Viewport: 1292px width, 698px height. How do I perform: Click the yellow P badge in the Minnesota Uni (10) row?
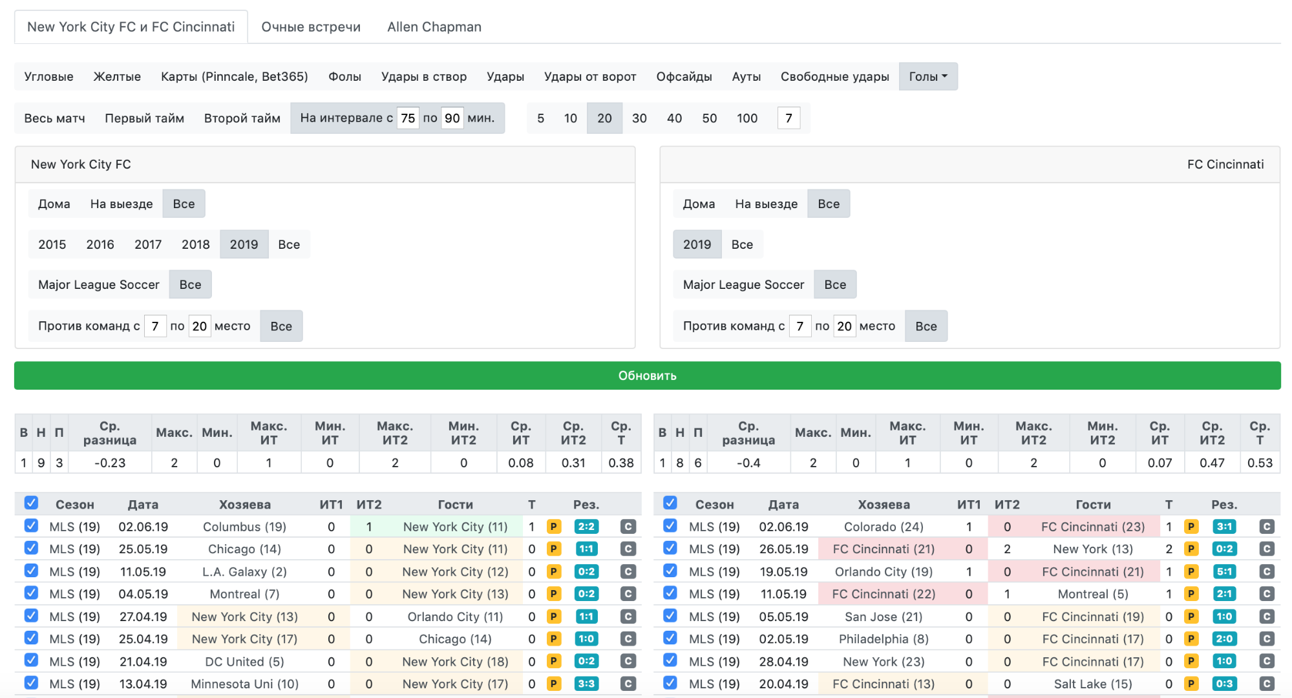[x=553, y=684]
